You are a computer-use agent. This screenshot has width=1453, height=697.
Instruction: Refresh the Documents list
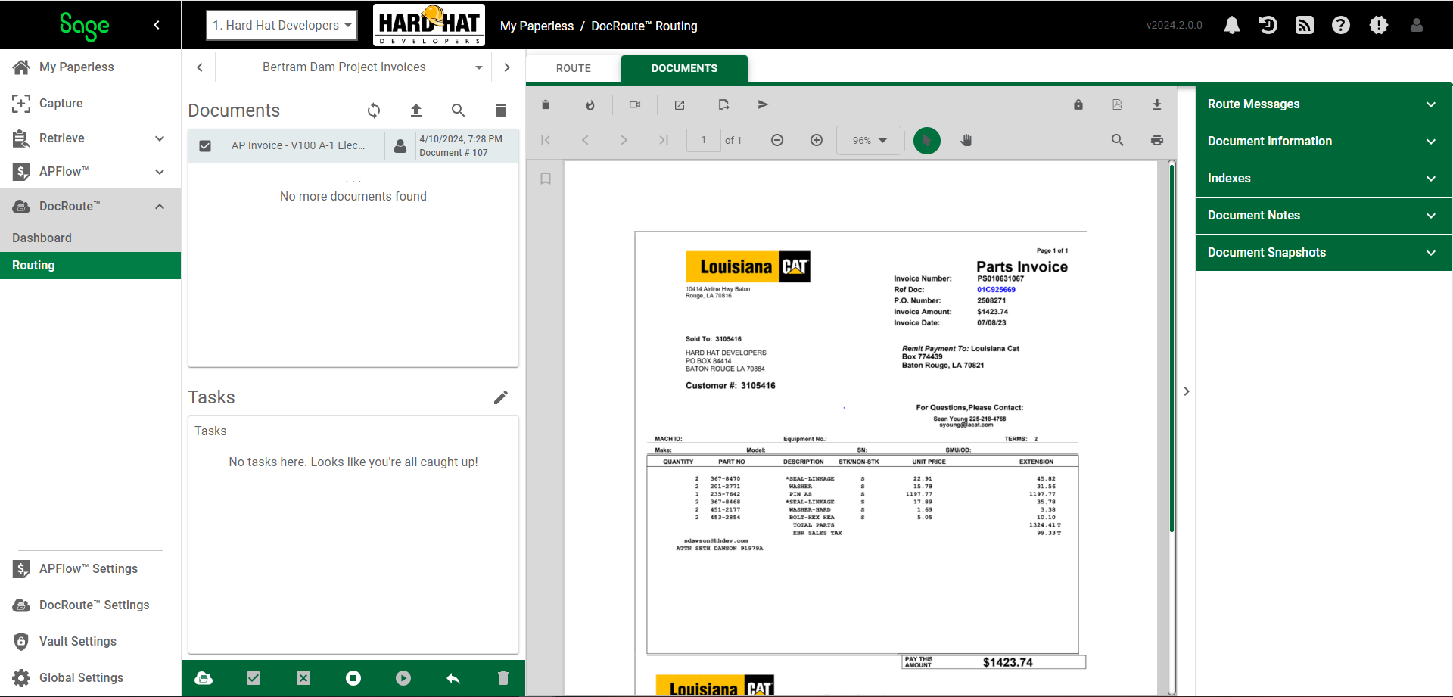[374, 110]
